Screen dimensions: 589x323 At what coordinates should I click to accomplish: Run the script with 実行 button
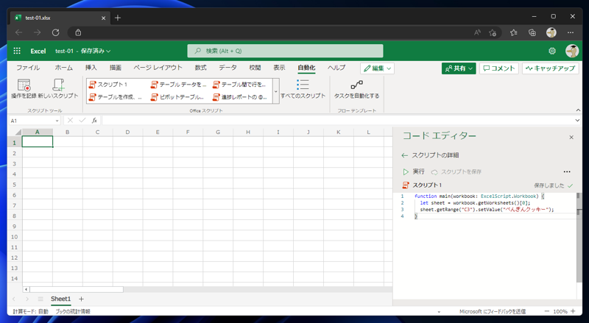click(414, 171)
